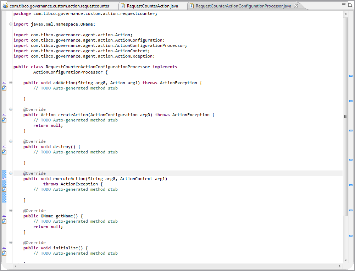Click the implements marker beside initialize

click(x=4, y=248)
